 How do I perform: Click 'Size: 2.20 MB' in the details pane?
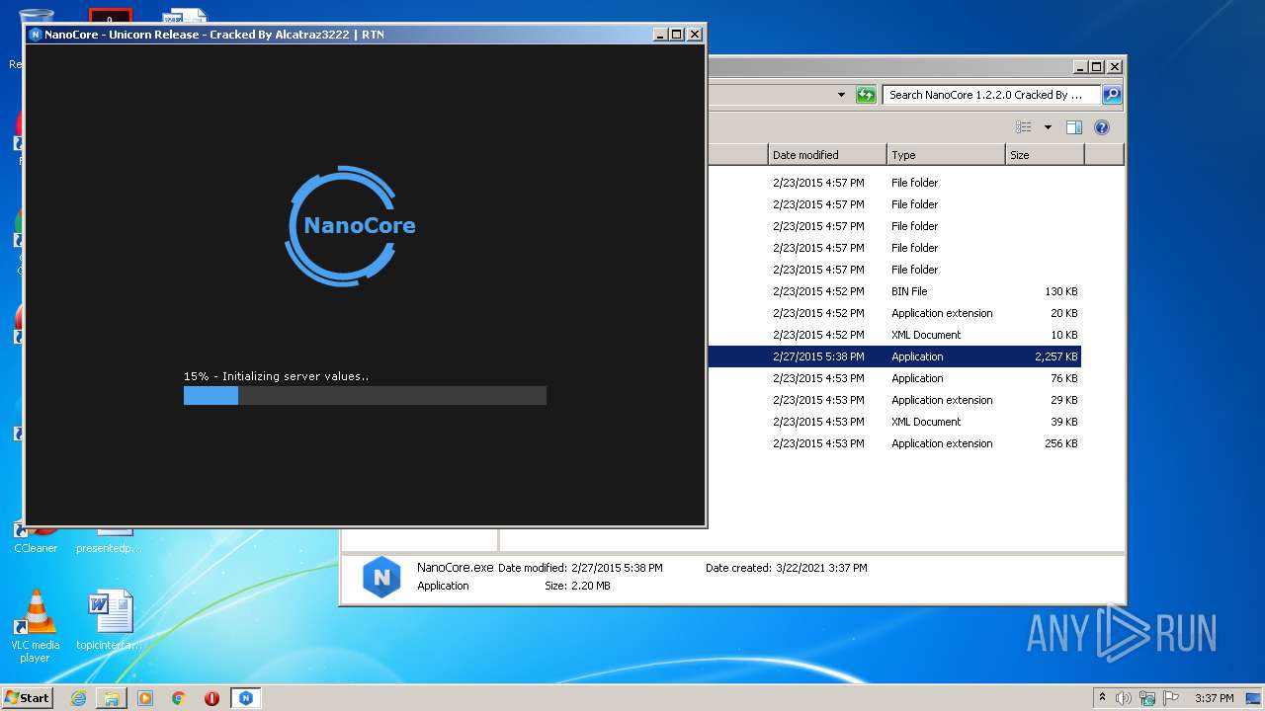[577, 586]
